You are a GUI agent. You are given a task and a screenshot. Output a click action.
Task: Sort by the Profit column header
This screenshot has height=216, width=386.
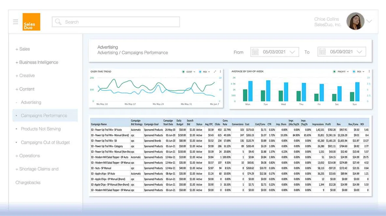point(328,124)
